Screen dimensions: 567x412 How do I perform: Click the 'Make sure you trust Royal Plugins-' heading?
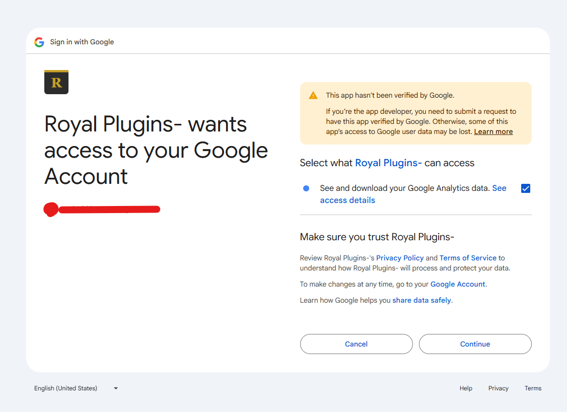tap(377, 237)
